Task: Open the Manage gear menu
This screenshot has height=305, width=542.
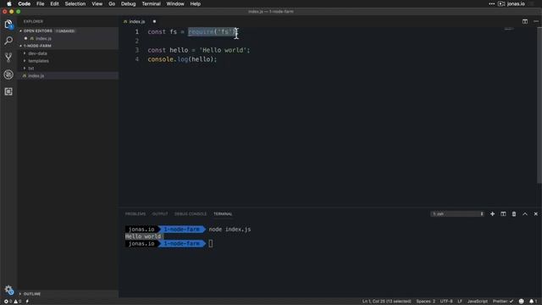Action: click(x=8, y=290)
